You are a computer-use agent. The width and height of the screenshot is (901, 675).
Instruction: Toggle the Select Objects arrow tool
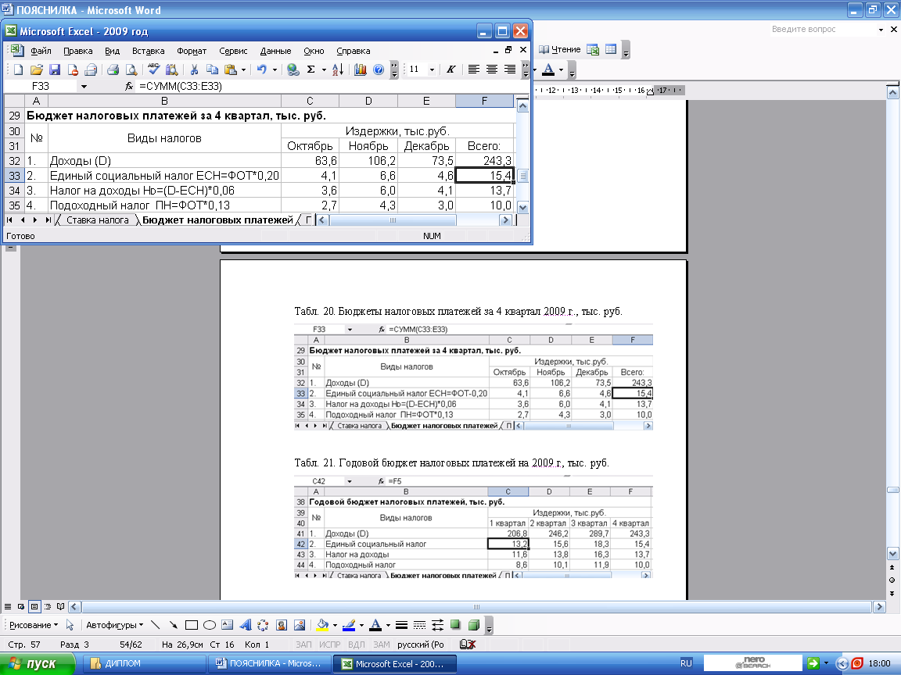pos(70,625)
